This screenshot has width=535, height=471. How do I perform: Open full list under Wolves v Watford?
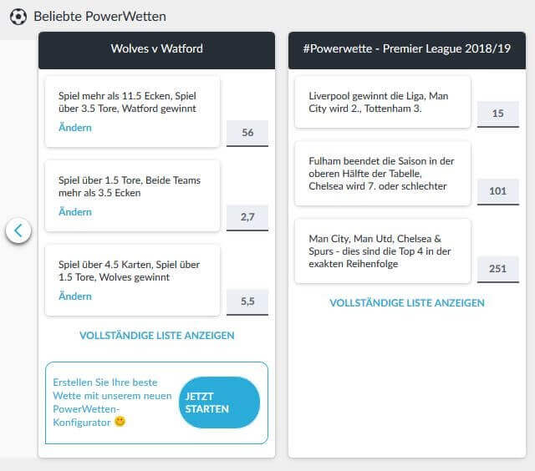[x=156, y=336]
